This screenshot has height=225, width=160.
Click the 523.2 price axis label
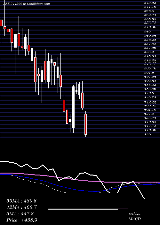coord(149,52)
